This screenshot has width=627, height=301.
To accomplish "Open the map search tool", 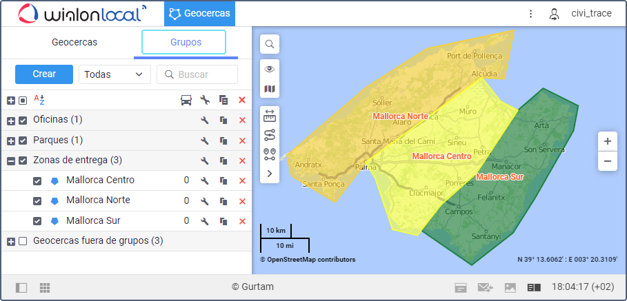I will coord(270,44).
